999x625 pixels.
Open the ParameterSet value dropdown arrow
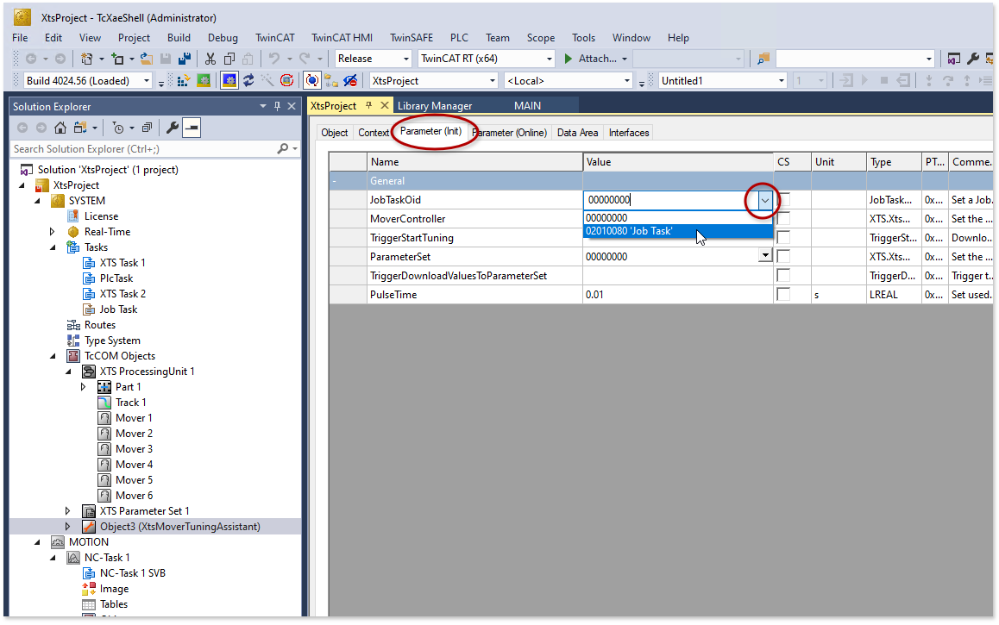tap(765, 256)
